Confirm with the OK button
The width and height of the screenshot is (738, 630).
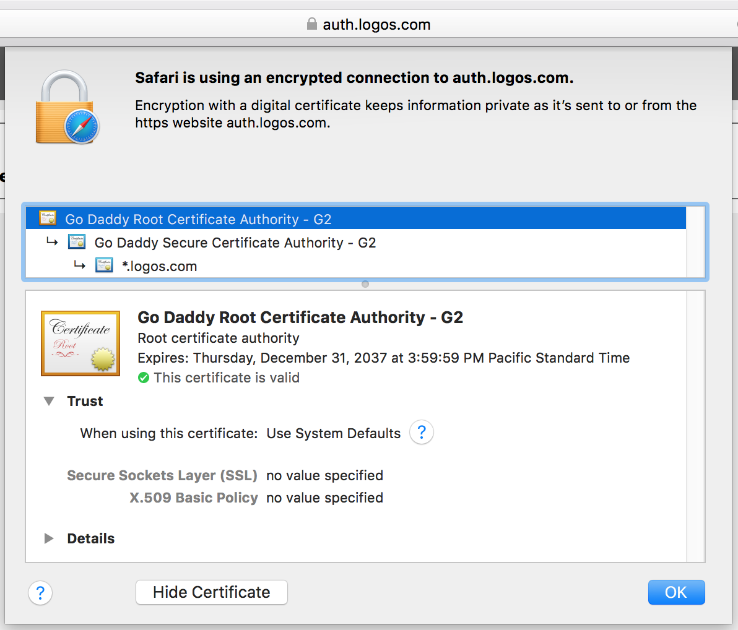(x=676, y=592)
